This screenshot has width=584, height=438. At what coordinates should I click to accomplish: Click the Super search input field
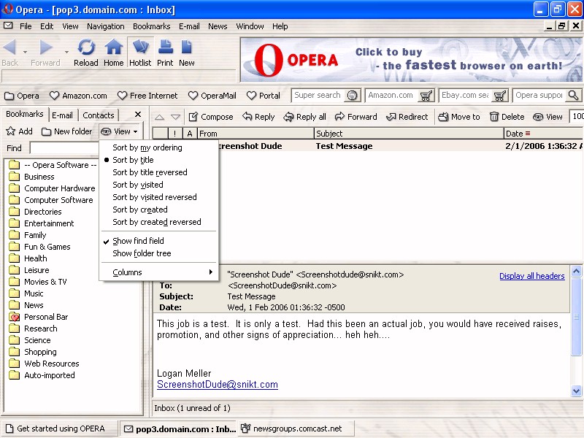coord(318,96)
